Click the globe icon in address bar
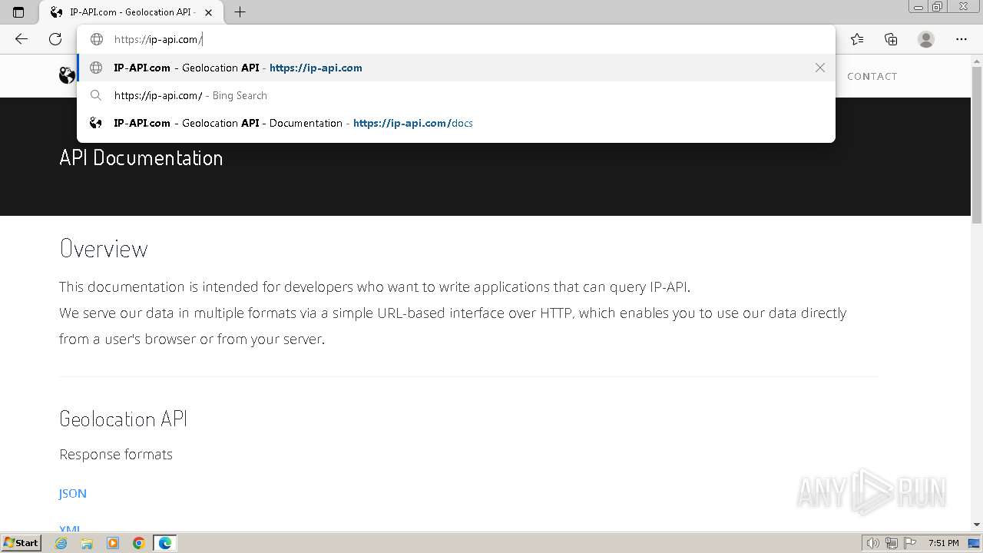Screen dimensions: 983x553 point(97,39)
